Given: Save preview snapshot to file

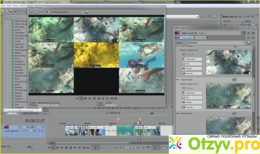Looking at the screenshot, I should point(86,12).
